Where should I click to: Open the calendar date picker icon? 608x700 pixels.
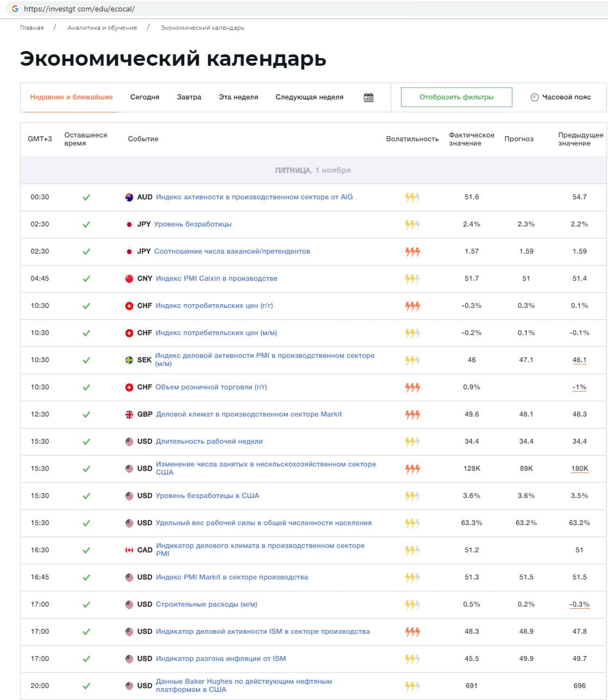click(x=368, y=97)
